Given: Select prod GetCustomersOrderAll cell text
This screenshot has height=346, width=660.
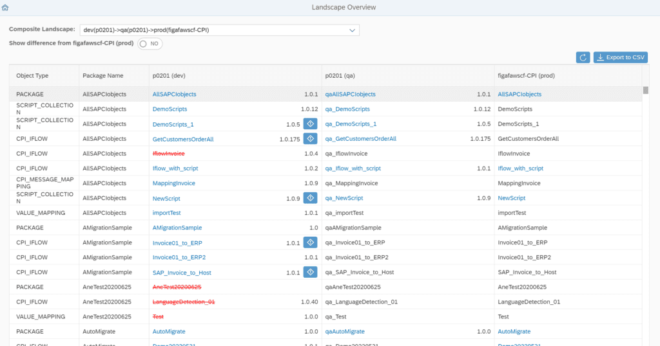Looking at the screenshot, I should pos(529,138).
